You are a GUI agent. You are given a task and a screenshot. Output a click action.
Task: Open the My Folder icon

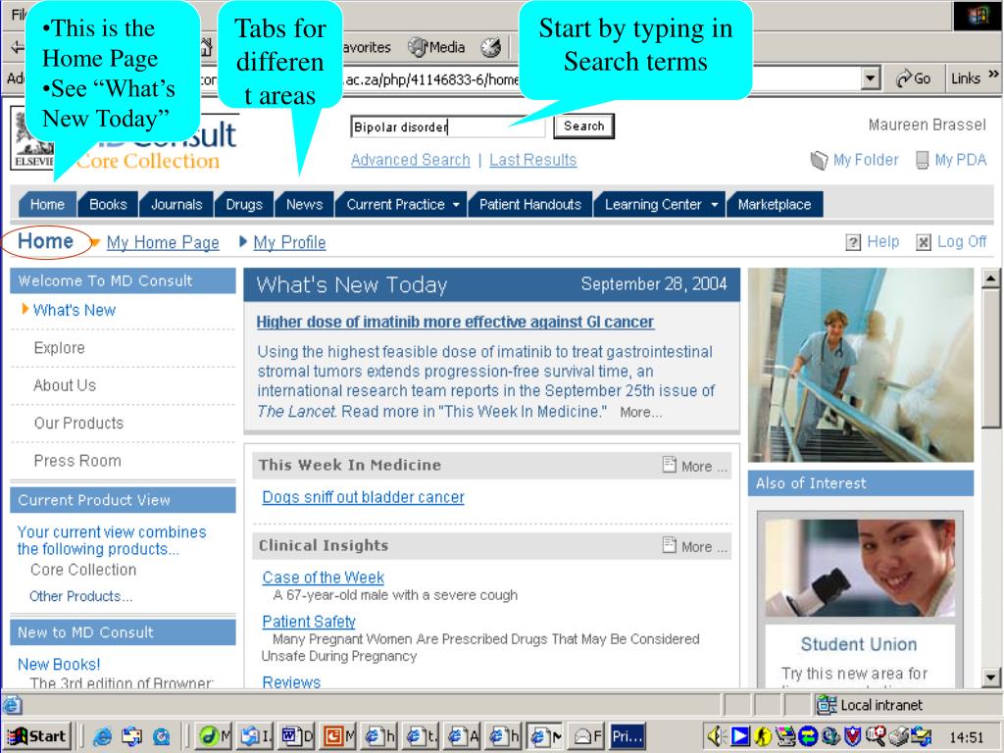click(819, 160)
